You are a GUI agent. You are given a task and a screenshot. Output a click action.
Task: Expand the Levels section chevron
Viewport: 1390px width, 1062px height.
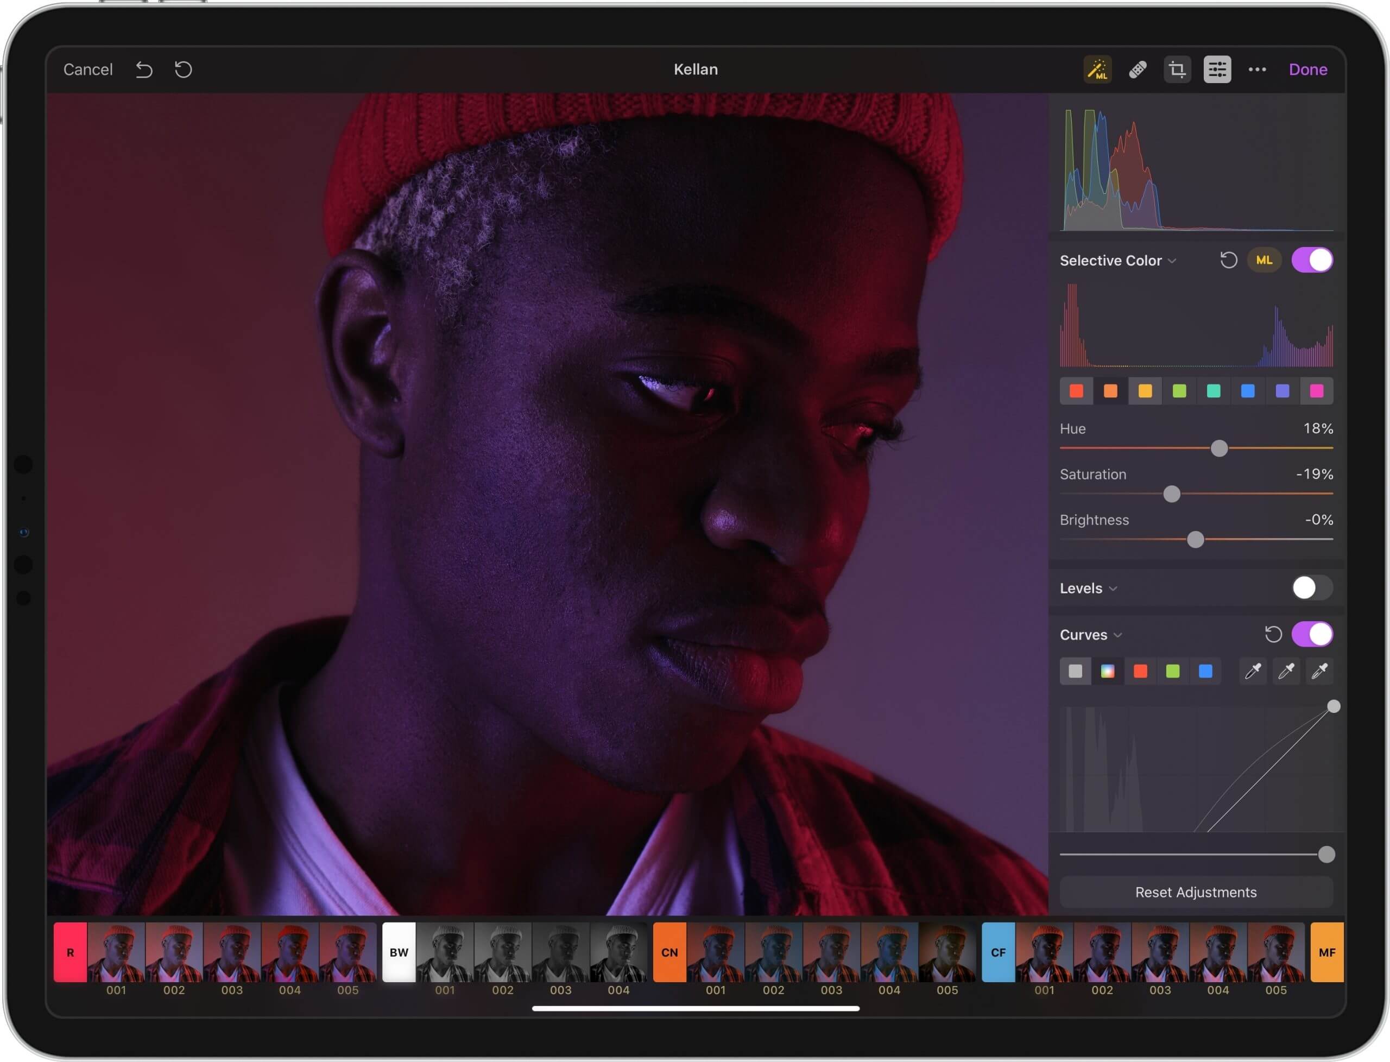click(x=1113, y=589)
